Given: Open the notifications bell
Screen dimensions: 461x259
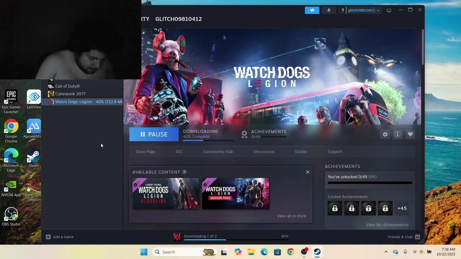Looking at the screenshot, I should 329,10.
